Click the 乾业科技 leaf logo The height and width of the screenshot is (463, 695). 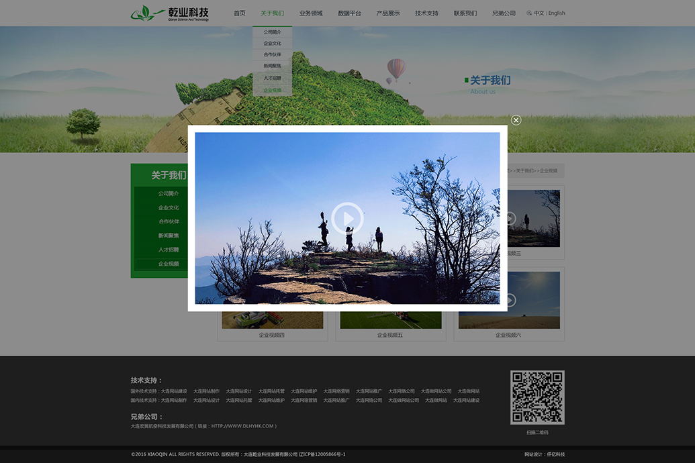tap(146, 13)
